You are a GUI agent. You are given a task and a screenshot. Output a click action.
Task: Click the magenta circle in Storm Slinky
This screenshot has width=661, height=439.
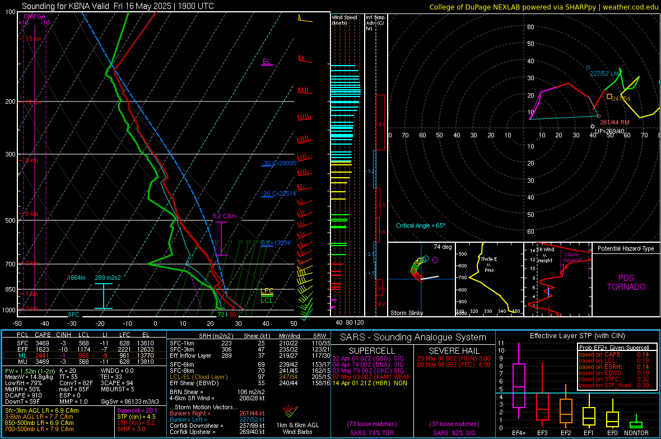point(435,260)
